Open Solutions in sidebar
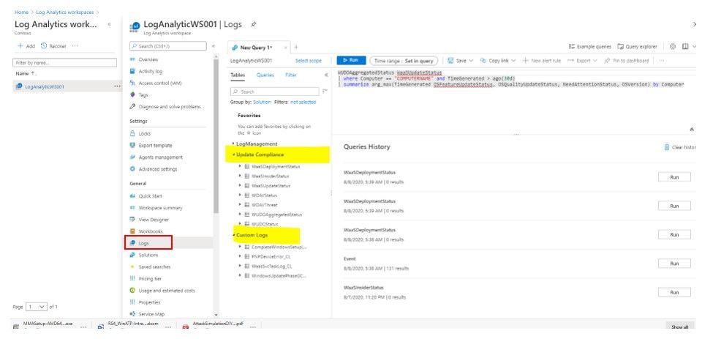The width and height of the screenshot is (713, 339). point(148,256)
